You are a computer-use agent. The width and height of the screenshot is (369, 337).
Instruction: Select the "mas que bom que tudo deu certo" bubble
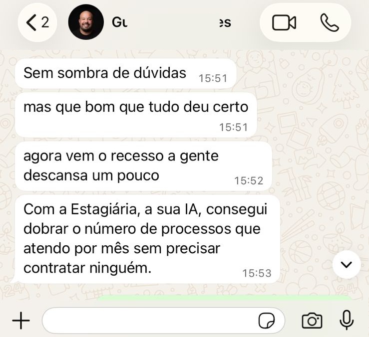pyautogui.click(x=136, y=115)
